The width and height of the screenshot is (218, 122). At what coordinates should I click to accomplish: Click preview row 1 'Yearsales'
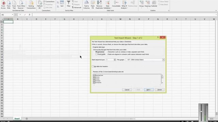99,75
